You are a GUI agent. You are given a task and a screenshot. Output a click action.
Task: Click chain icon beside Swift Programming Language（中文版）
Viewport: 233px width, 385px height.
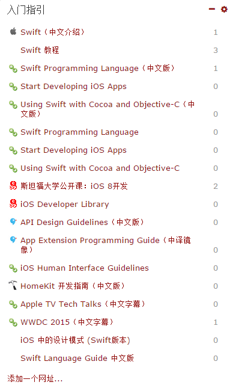13,69
